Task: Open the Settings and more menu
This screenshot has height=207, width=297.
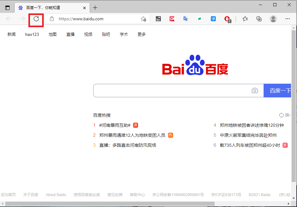Action: 287,19
